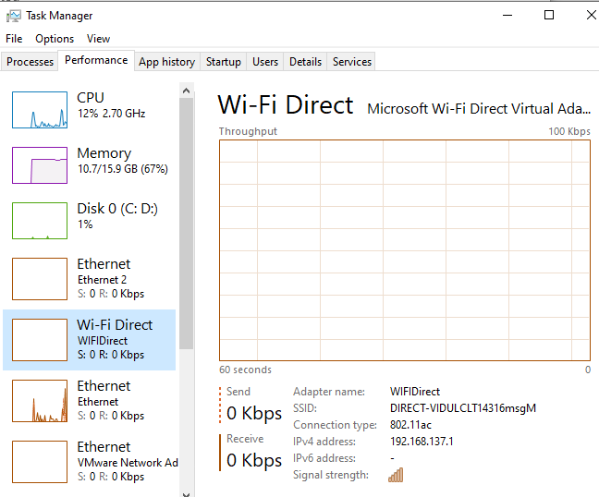The height and width of the screenshot is (497, 599).
Task: Switch to the Startup tab
Action: coord(224,62)
